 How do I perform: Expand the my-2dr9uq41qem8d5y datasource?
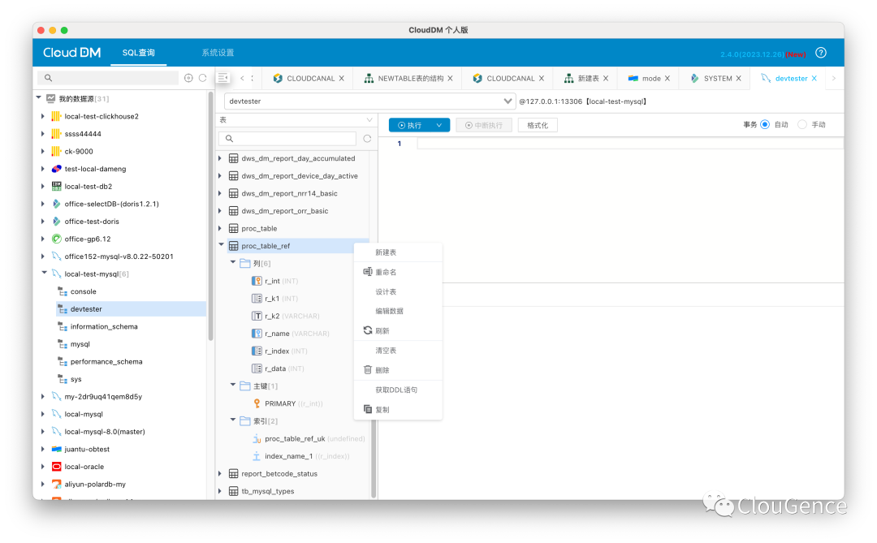[x=42, y=396]
